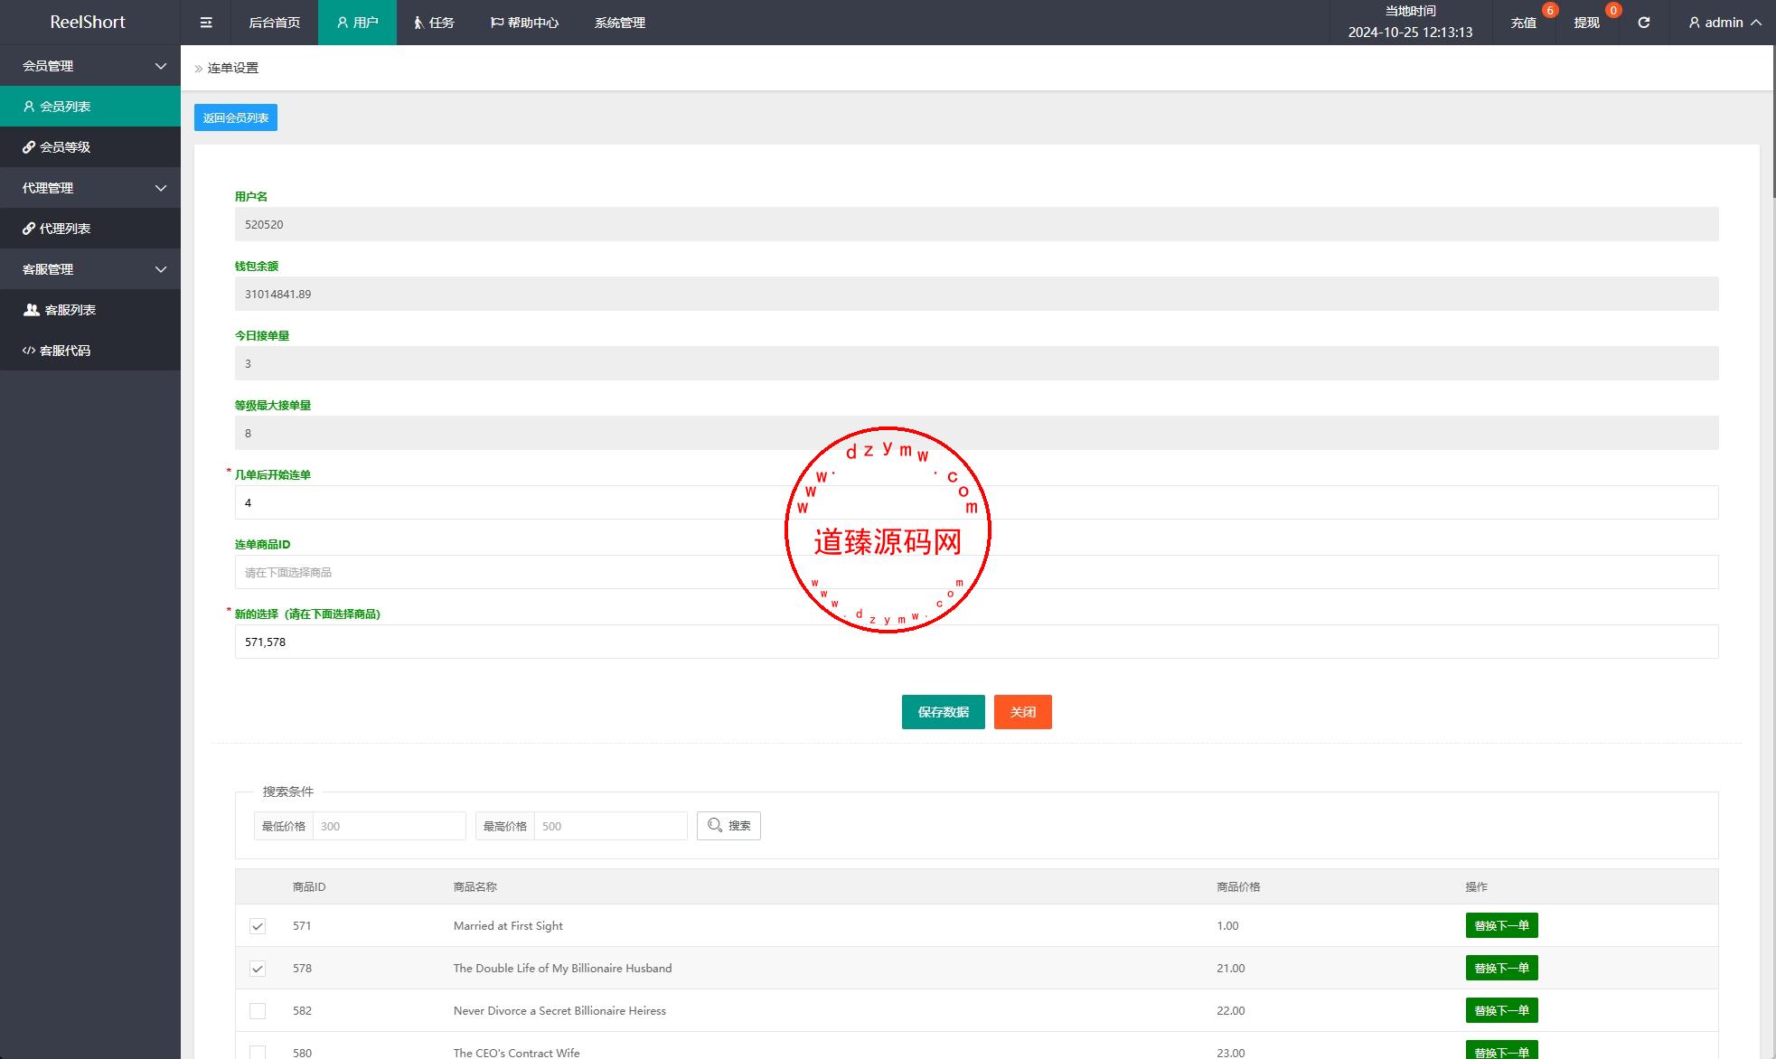
Task: Click the orange 关闭 button
Action: click(1022, 712)
